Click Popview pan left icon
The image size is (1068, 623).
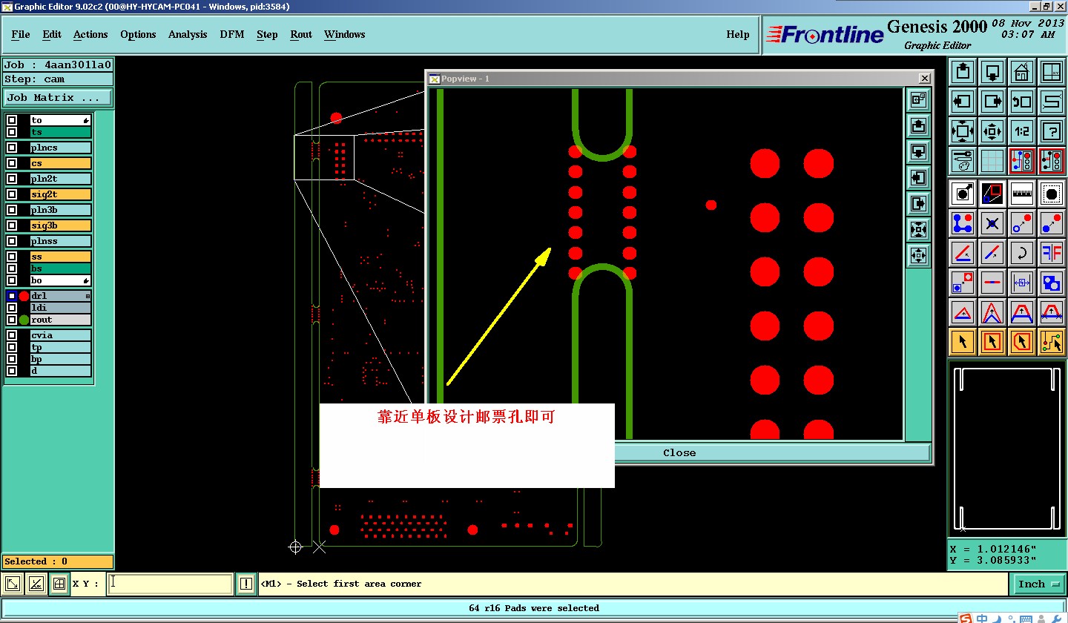point(918,177)
